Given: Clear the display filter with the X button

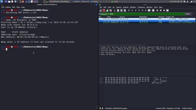Looking at the screenshot, I should click(x=186, y=14).
